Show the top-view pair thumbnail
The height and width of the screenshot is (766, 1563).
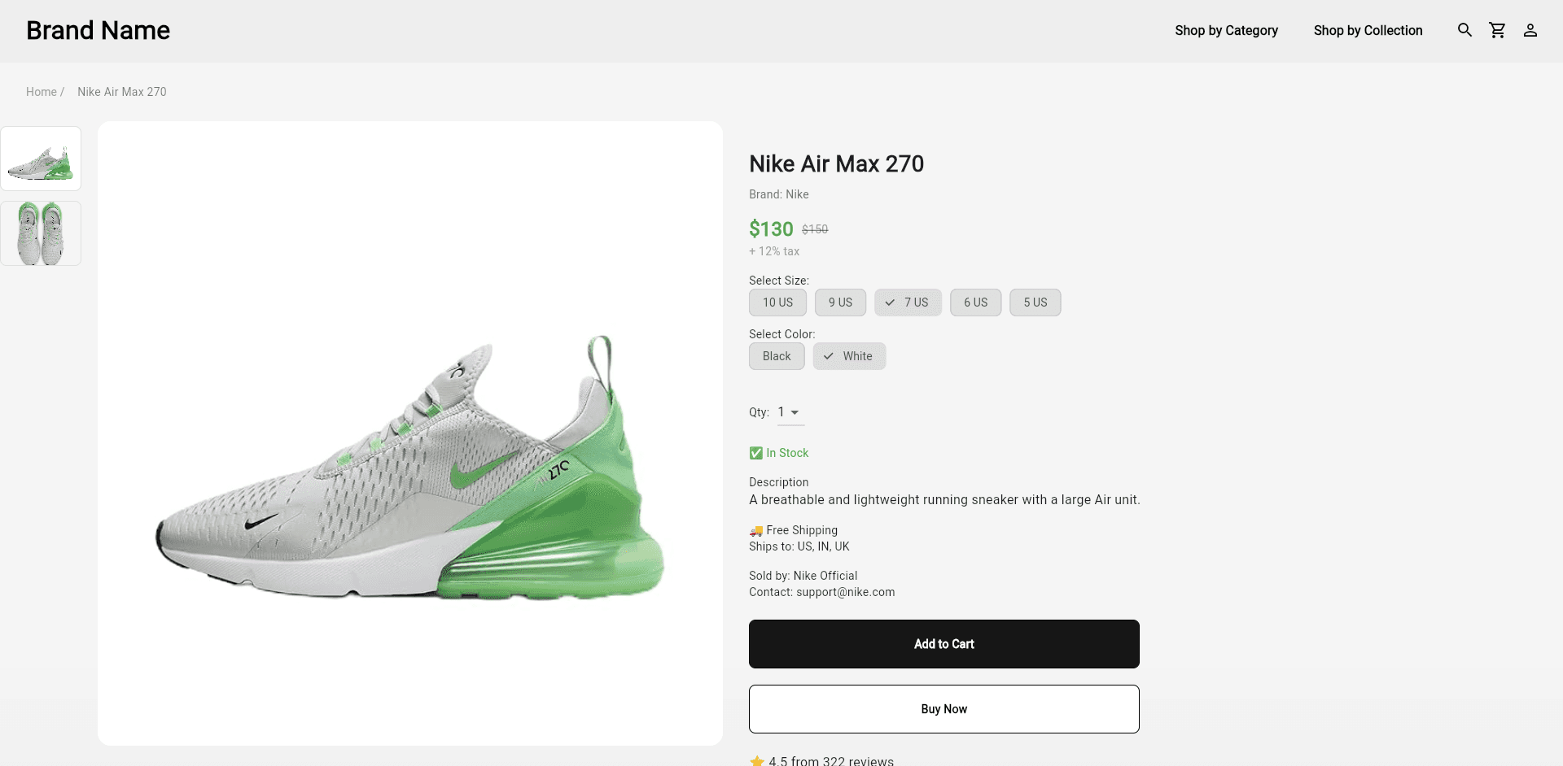41,233
